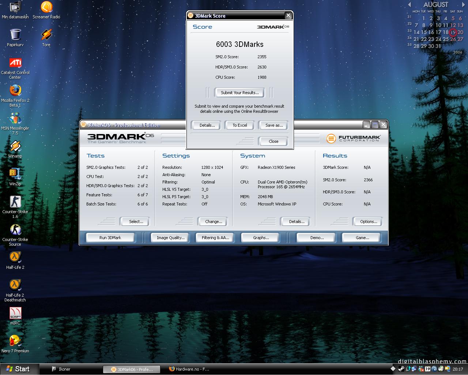Click Options button under Results
The height and width of the screenshot is (375, 468).
[x=369, y=222]
